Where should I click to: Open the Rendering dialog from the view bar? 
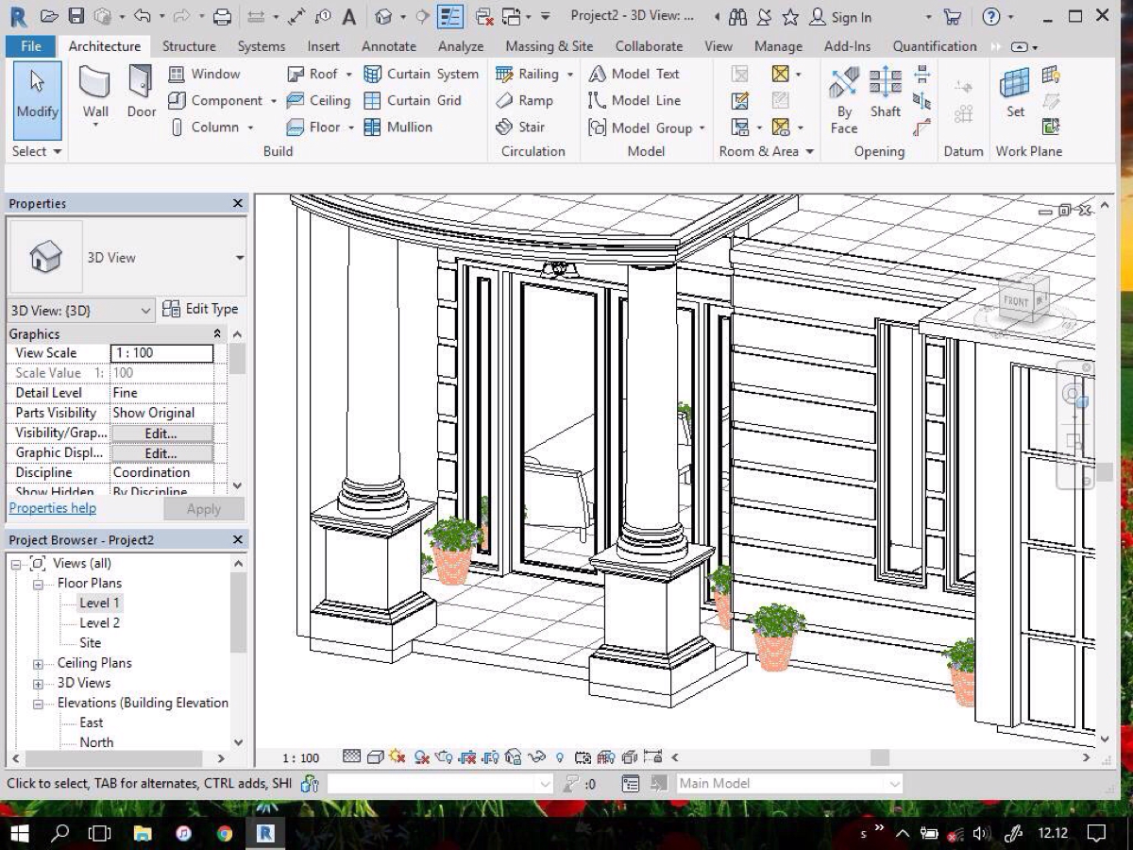click(443, 756)
